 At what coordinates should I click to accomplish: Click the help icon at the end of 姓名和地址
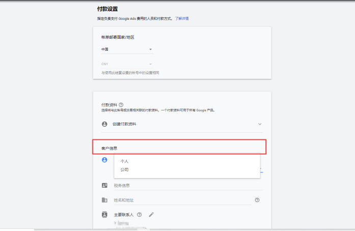(257, 200)
